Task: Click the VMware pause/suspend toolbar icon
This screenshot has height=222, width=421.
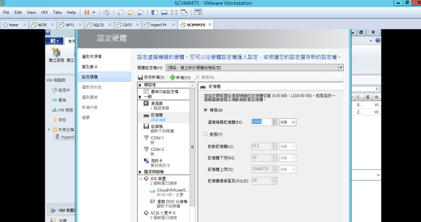Action: pos(88,12)
